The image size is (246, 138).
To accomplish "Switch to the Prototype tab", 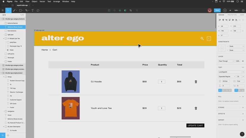I will point(232,15).
